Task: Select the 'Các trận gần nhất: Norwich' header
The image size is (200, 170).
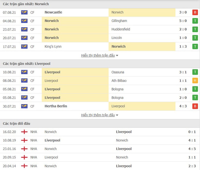Action: pos(26,4)
